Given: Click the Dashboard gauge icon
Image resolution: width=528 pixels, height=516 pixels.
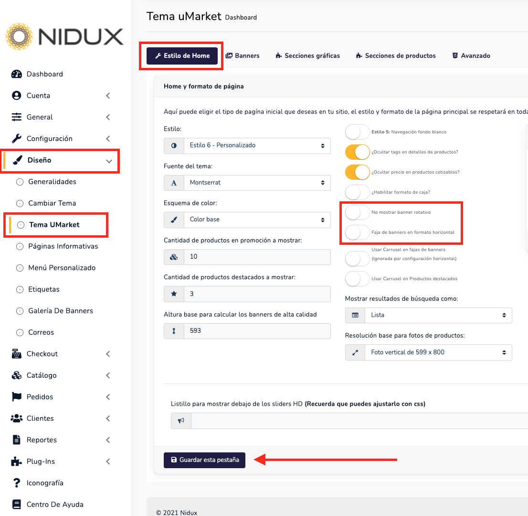Looking at the screenshot, I should [x=17, y=74].
